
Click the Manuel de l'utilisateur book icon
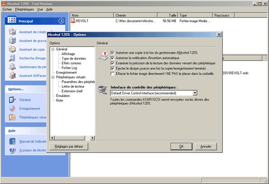pyautogui.click(x=12, y=141)
